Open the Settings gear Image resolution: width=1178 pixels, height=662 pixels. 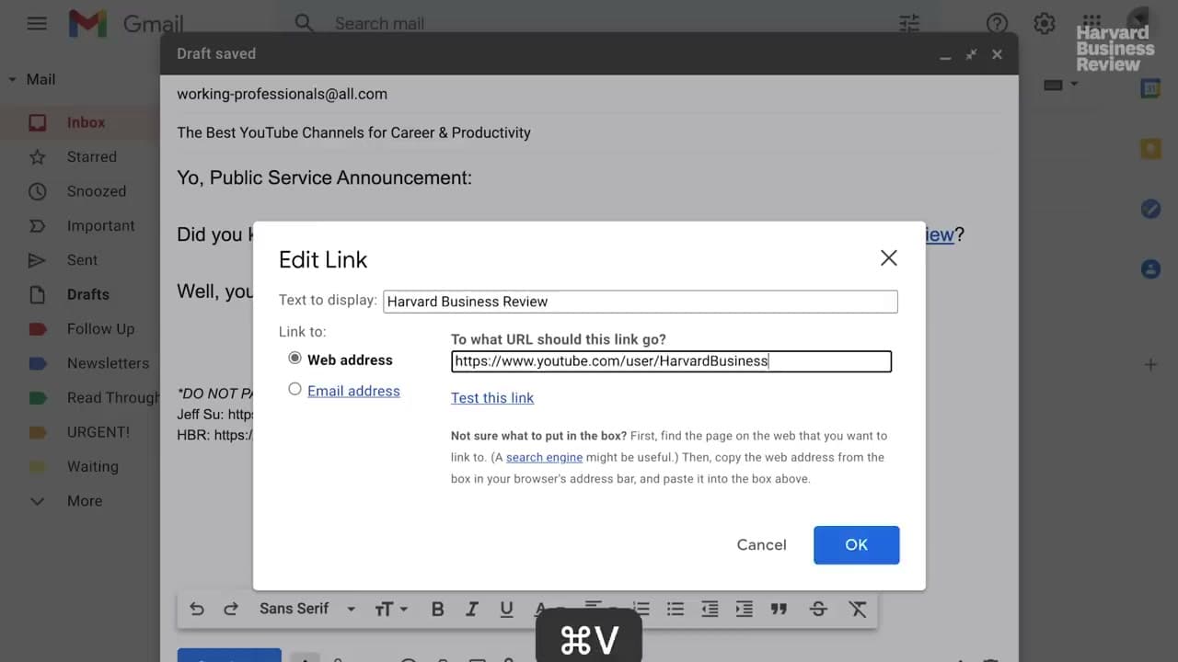(1044, 24)
